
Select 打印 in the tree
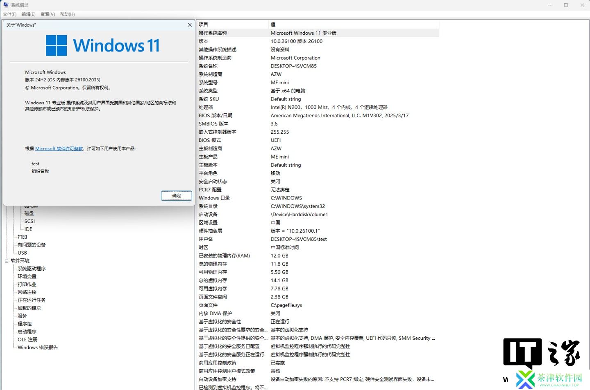point(22,237)
